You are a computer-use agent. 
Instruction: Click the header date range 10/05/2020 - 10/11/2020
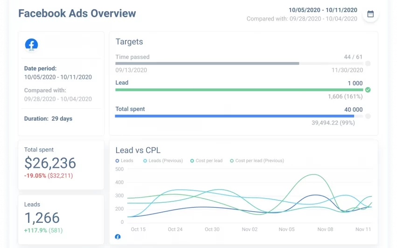pos(323,10)
